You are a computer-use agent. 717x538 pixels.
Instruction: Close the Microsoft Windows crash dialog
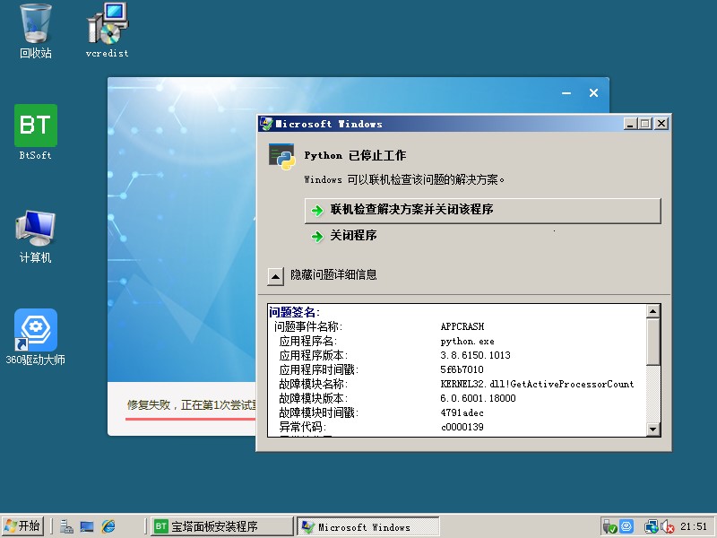click(661, 124)
